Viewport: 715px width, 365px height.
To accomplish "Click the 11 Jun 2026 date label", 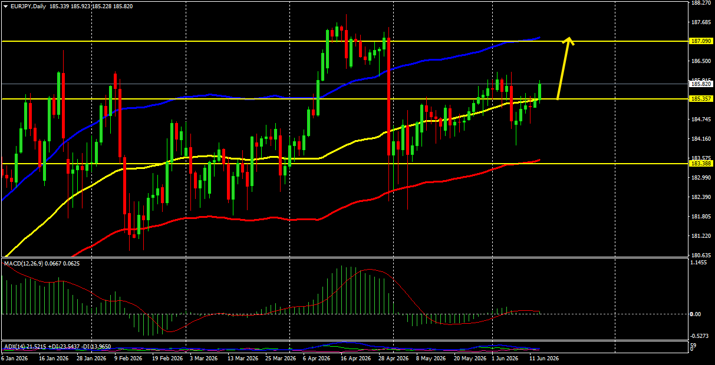I will [x=544, y=358].
